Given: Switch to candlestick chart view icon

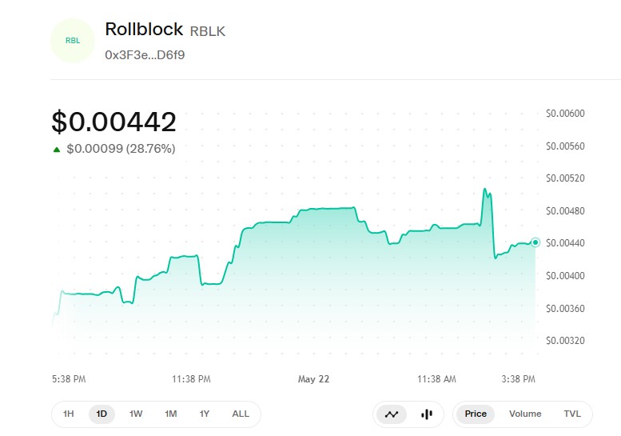Looking at the screenshot, I should tap(426, 414).
